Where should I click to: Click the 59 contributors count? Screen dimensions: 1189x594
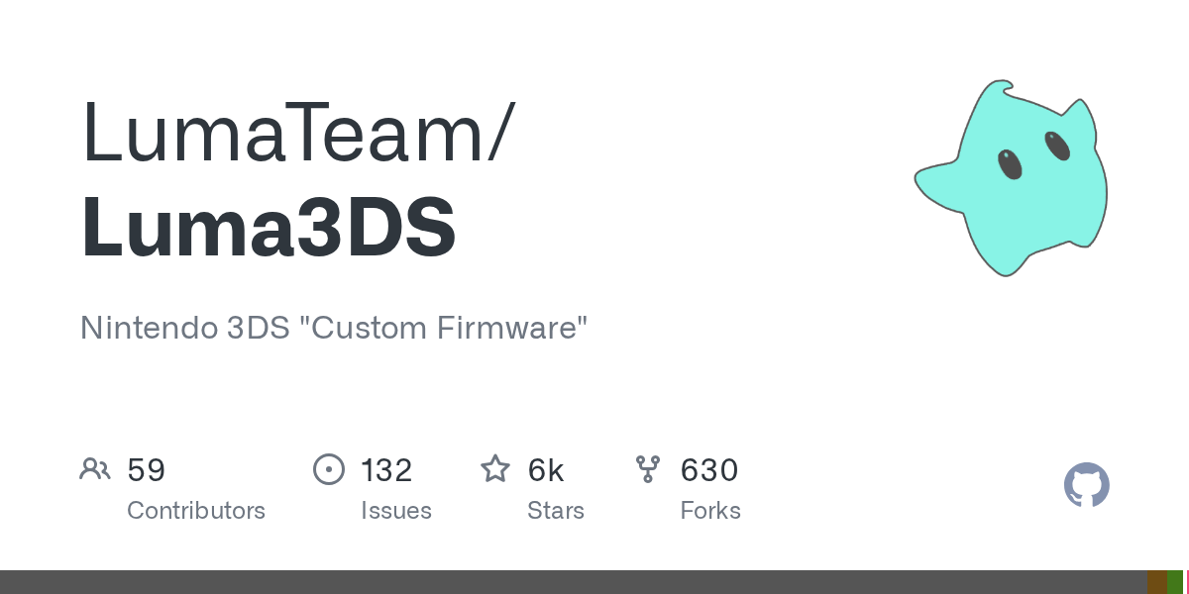click(147, 470)
